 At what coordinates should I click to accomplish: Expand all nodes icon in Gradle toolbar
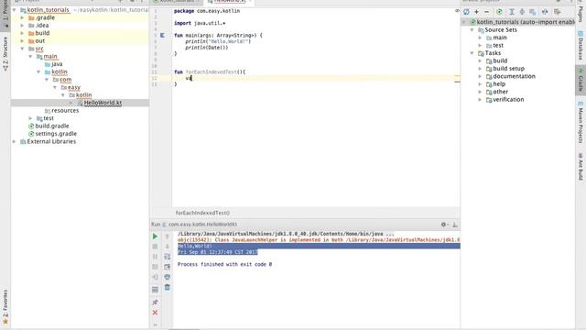[x=512, y=12]
